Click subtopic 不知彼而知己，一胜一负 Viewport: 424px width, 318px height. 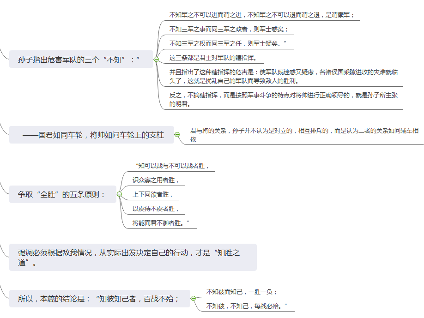tap(242, 292)
